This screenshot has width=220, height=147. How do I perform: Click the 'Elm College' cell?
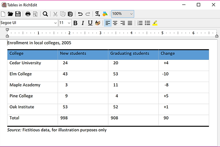click(33, 76)
